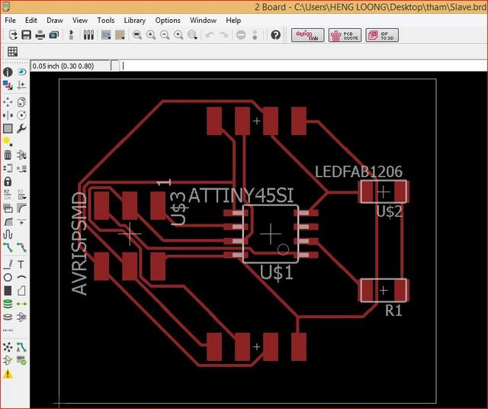Click the Open file toolbar icon
This screenshot has width=488, height=409.
(x=13, y=35)
